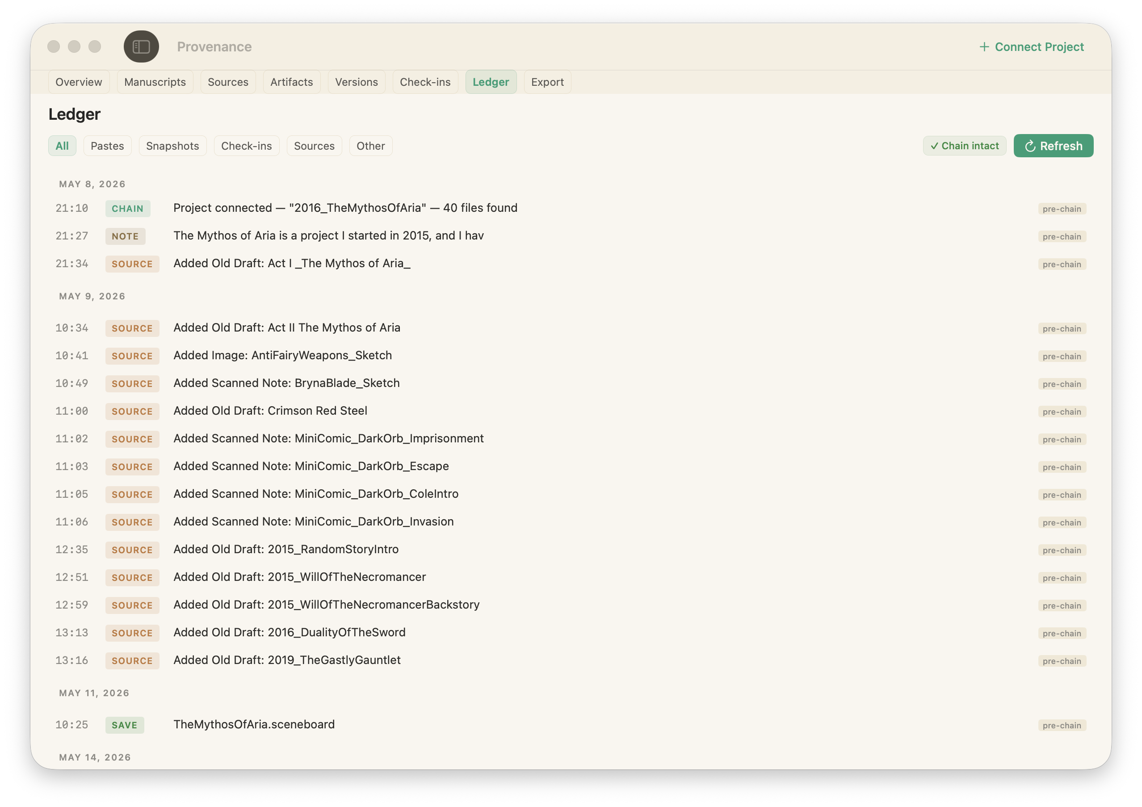Select Added Old Draft: Act II entry

point(571,328)
